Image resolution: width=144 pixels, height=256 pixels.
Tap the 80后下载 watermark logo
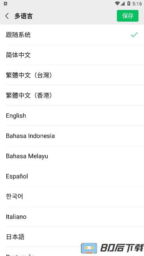click(x=112, y=248)
